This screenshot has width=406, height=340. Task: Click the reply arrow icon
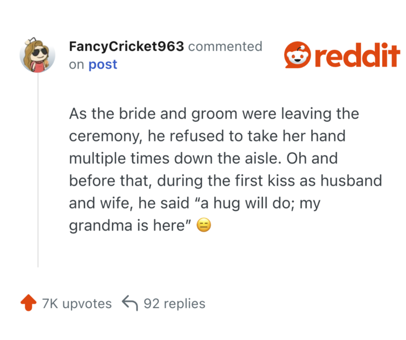tap(130, 304)
